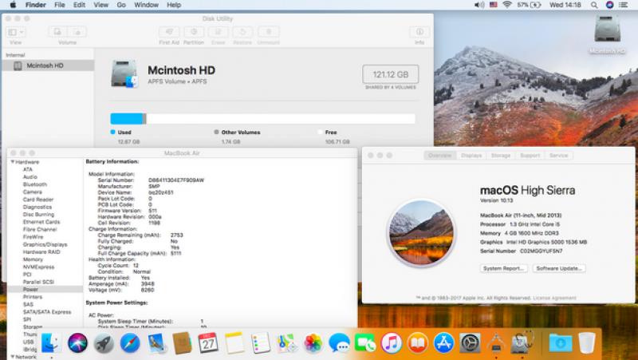Image resolution: width=638 pixels, height=360 pixels.
Task: Open the Trash in the Dock
Action: point(587,343)
